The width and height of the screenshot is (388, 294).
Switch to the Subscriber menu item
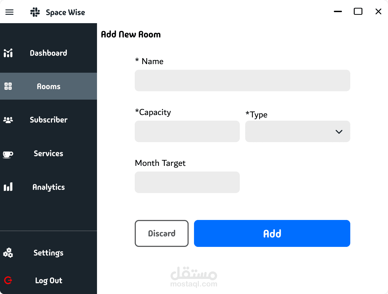[48, 120]
